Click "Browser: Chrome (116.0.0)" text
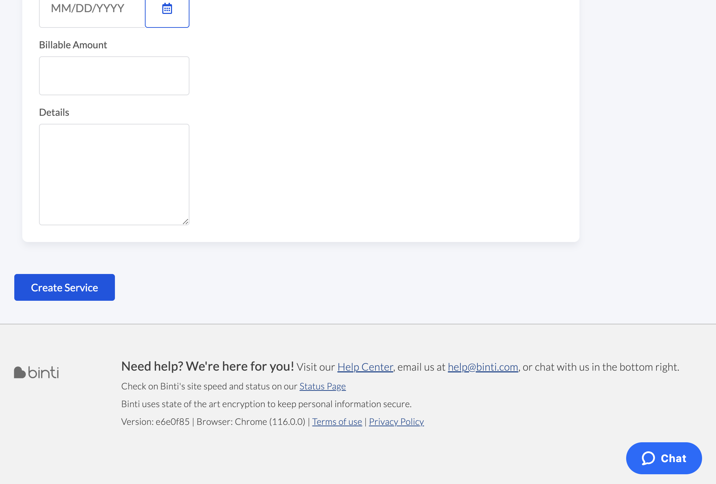This screenshot has width=716, height=484. tap(251, 422)
